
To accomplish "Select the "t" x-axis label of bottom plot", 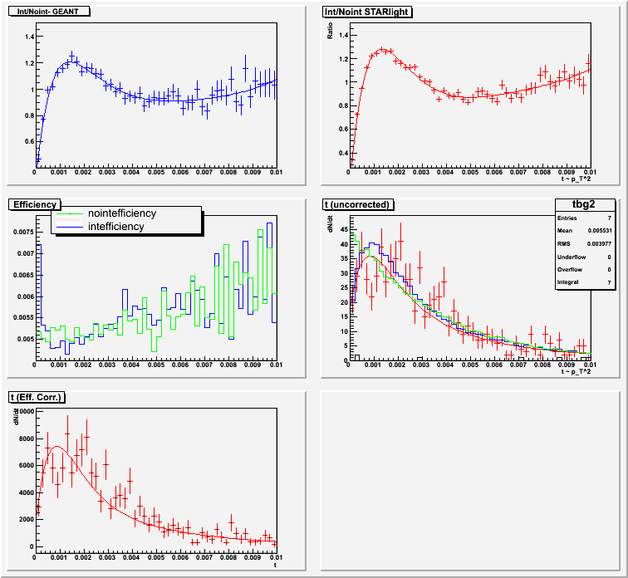I will pos(275,565).
